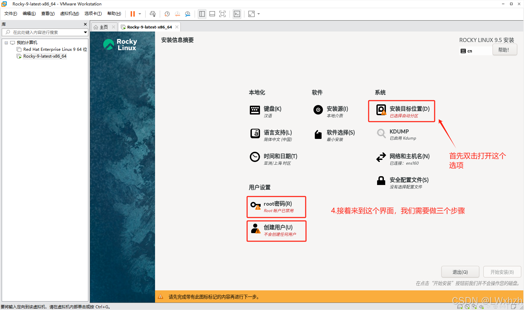Viewport: 524px width, 310px height.
Task: Open Network and Hostname (网络和主机名) arrows icon
Action: (381, 157)
